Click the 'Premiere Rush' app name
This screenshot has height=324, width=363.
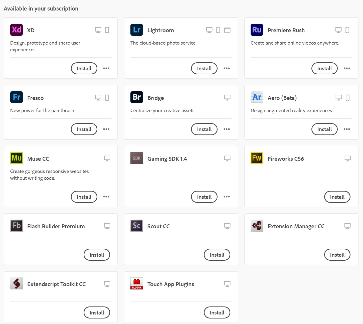point(286,30)
